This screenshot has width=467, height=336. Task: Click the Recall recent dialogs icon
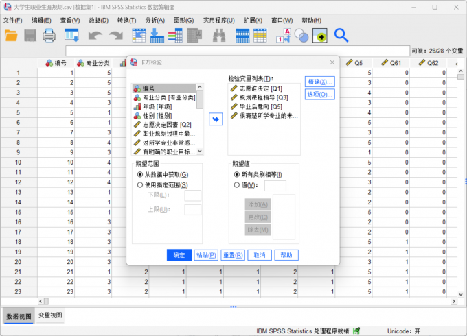coord(71,35)
